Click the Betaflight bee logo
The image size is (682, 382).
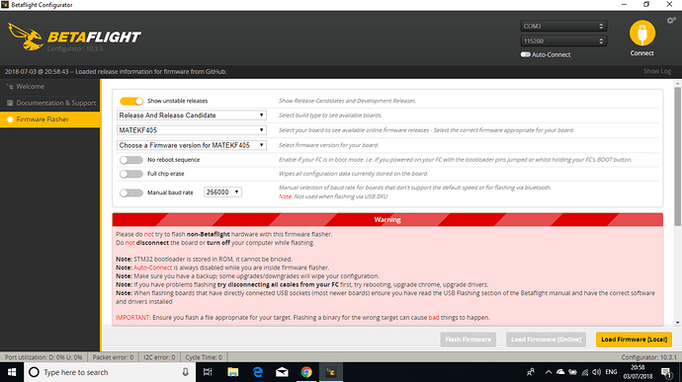pyautogui.click(x=26, y=37)
